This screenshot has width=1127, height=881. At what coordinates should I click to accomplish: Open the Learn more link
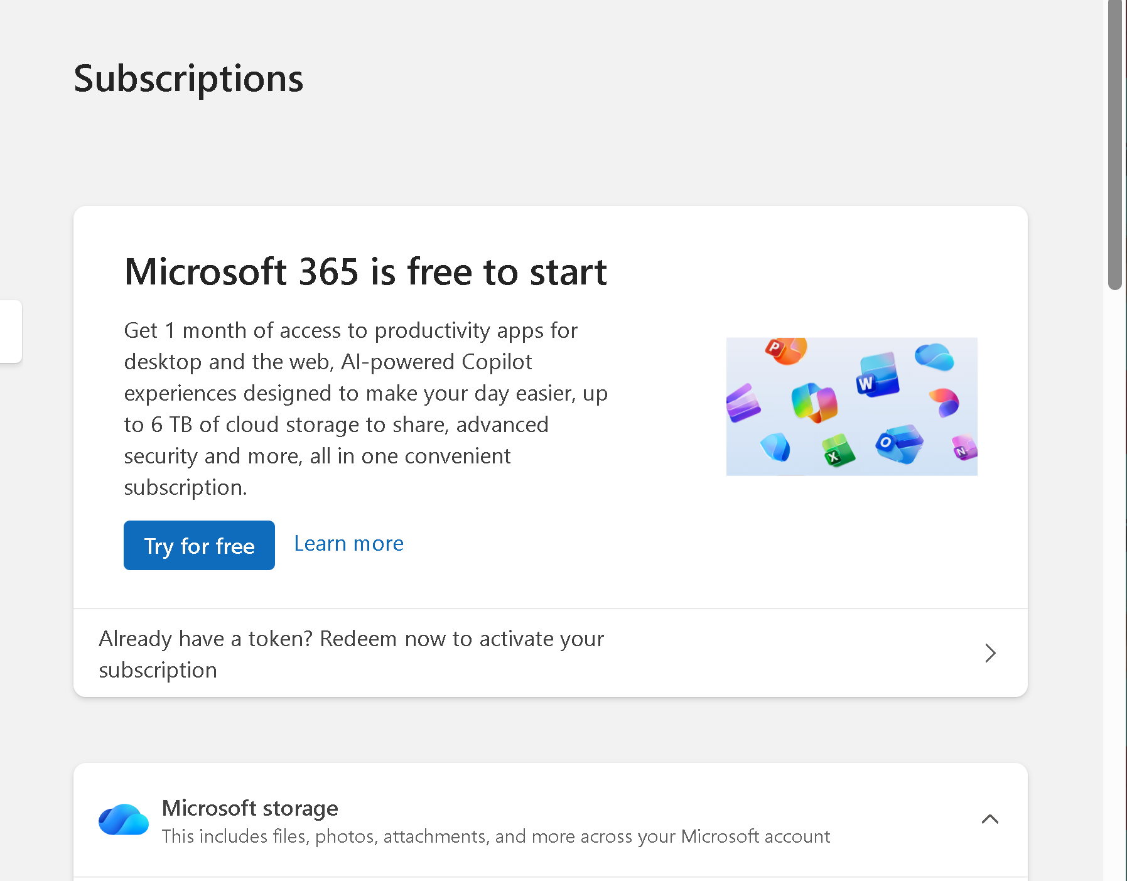click(x=348, y=543)
